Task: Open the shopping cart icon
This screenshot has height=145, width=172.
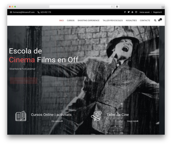Action: click(x=159, y=21)
